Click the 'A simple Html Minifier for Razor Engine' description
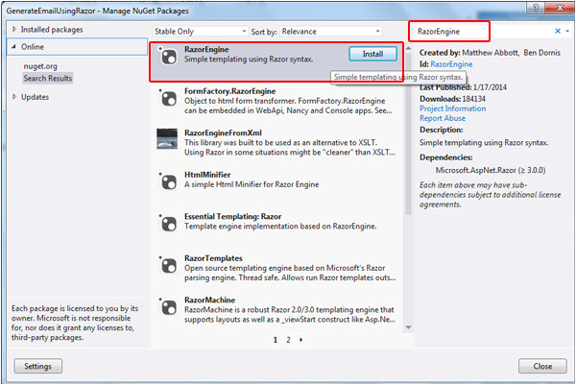 coord(252,184)
